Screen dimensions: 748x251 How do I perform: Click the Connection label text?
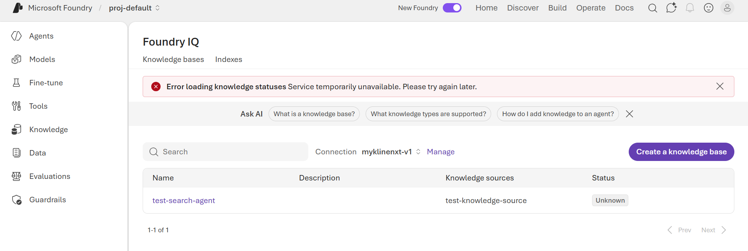click(336, 152)
